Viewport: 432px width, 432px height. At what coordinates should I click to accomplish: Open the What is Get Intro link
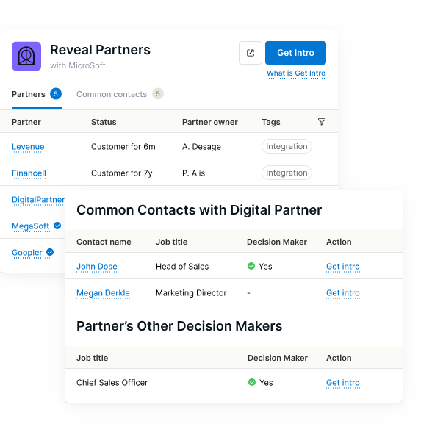(296, 73)
